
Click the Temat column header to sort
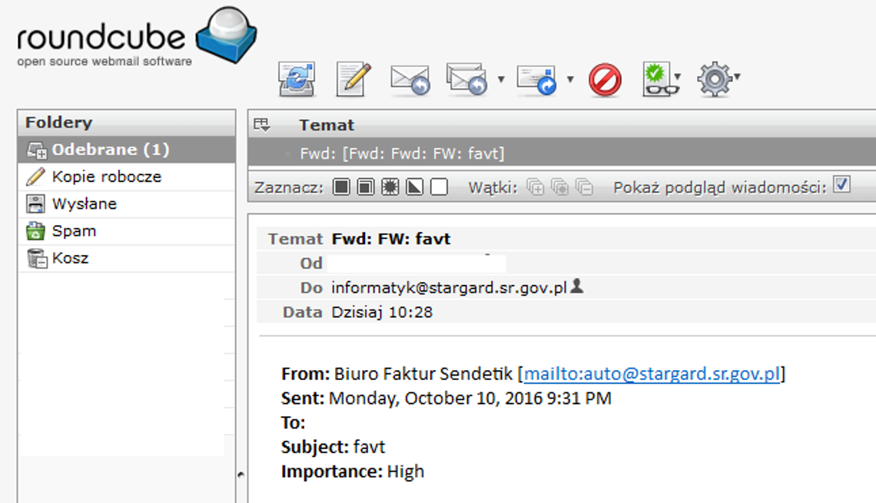click(x=327, y=125)
